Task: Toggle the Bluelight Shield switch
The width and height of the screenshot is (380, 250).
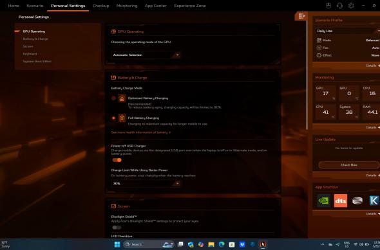Action: click(x=117, y=228)
